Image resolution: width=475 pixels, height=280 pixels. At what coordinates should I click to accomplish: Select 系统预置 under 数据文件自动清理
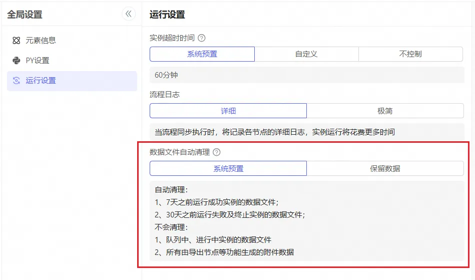coord(228,168)
